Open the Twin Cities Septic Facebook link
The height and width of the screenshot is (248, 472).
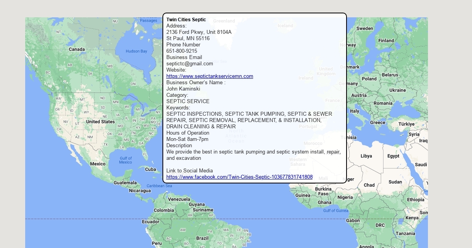click(239, 177)
